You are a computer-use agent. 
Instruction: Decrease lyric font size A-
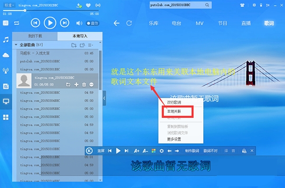tap(145, 151)
